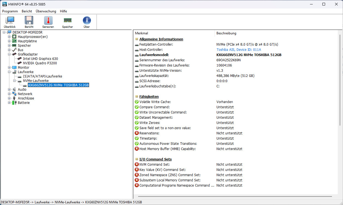The image size is (343, 205).
Task: Click the firmware revision value 10604106
Action: coord(224,65)
